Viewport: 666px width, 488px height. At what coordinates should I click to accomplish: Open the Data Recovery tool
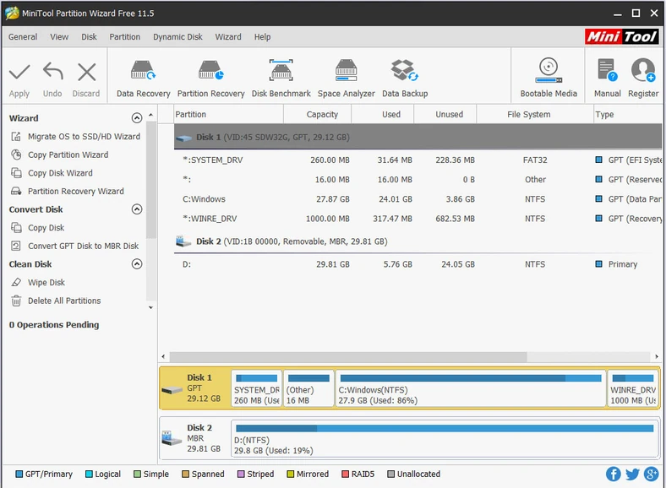(x=143, y=78)
